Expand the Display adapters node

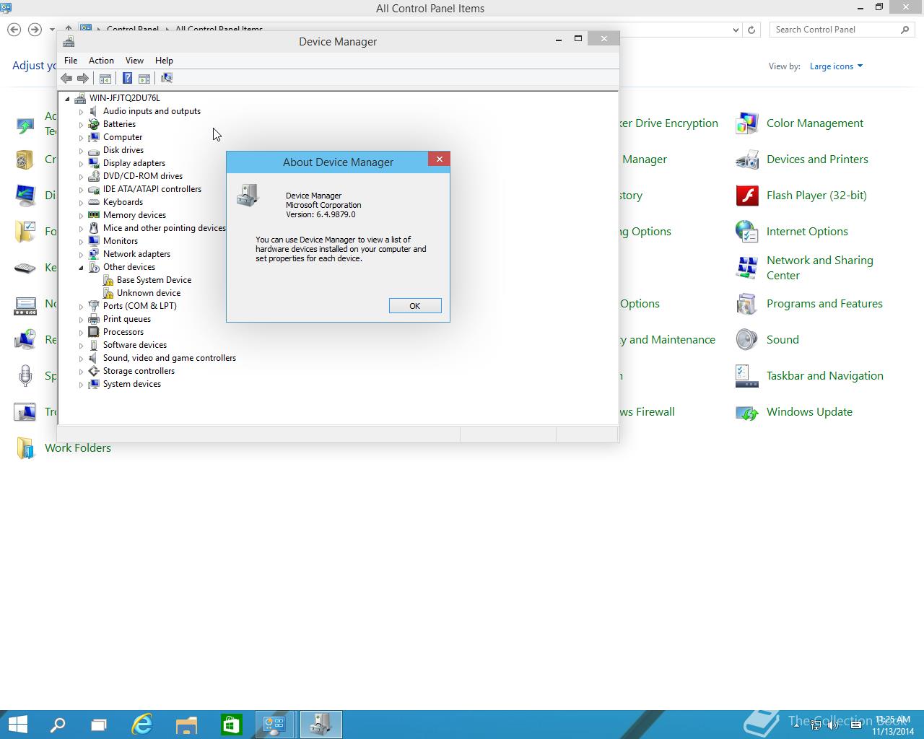pos(81,164)
